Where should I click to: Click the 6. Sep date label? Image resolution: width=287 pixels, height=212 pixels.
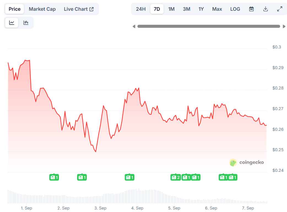(x=211, y=208)
